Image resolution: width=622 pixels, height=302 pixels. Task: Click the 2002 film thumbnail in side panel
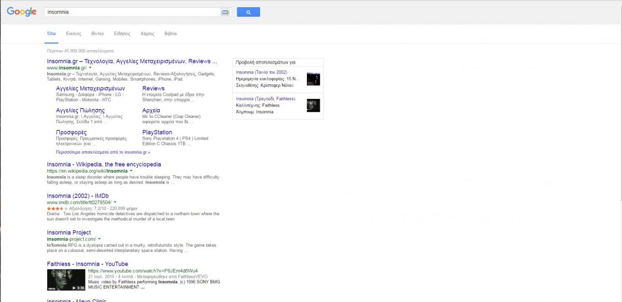tap(313, 79)
